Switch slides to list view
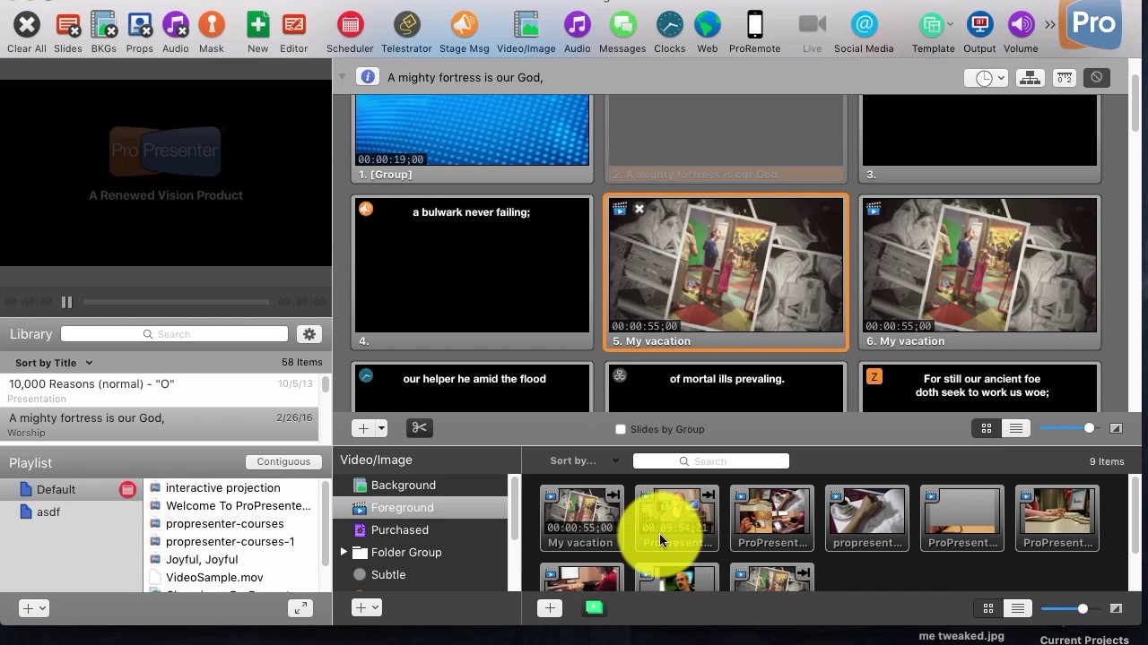 point(1016,429)
